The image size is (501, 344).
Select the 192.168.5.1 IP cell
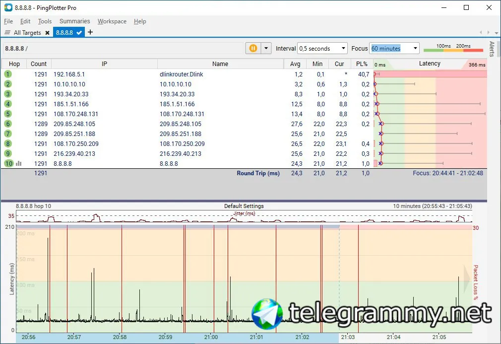[x=69, y=74]
